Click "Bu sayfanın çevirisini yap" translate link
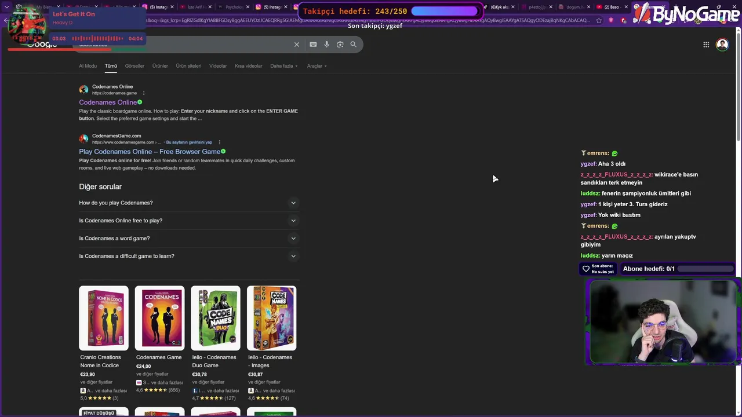The width and height of the screenshot is (742, 417). 189,142
